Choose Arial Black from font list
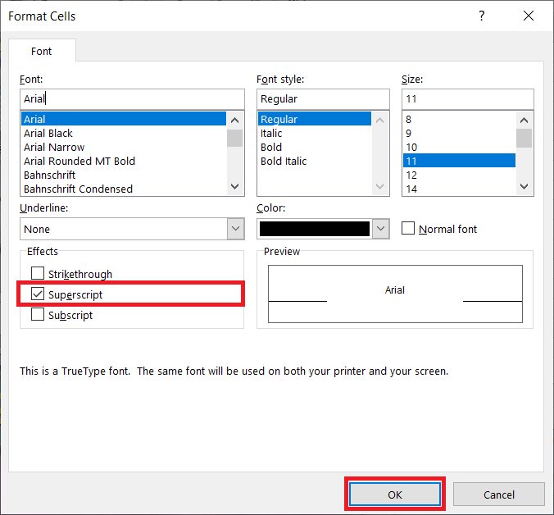 (48, 133)
